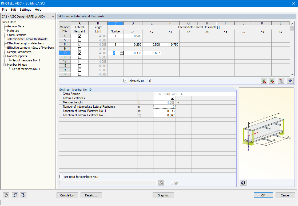
Task: Click the Set input members text field
Action: click(x=108, y=183)
